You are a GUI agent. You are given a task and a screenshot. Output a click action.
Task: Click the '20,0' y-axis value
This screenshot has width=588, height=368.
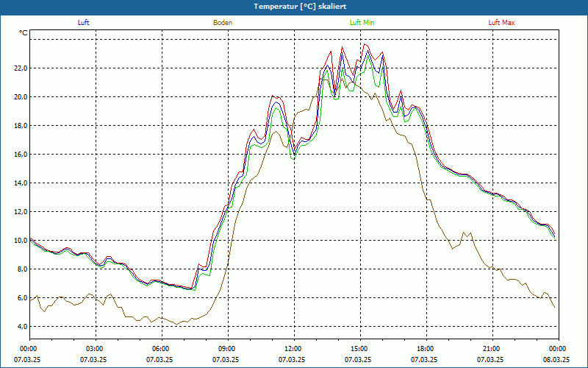(21, 97)
